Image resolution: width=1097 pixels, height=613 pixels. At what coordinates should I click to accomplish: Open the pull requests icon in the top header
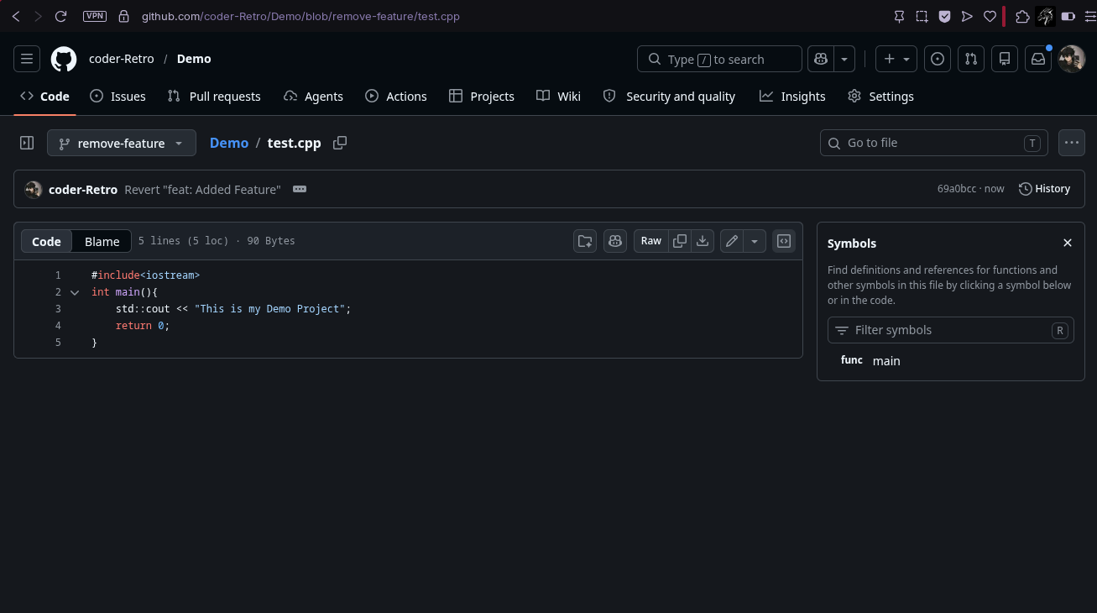tap(971, 59)
